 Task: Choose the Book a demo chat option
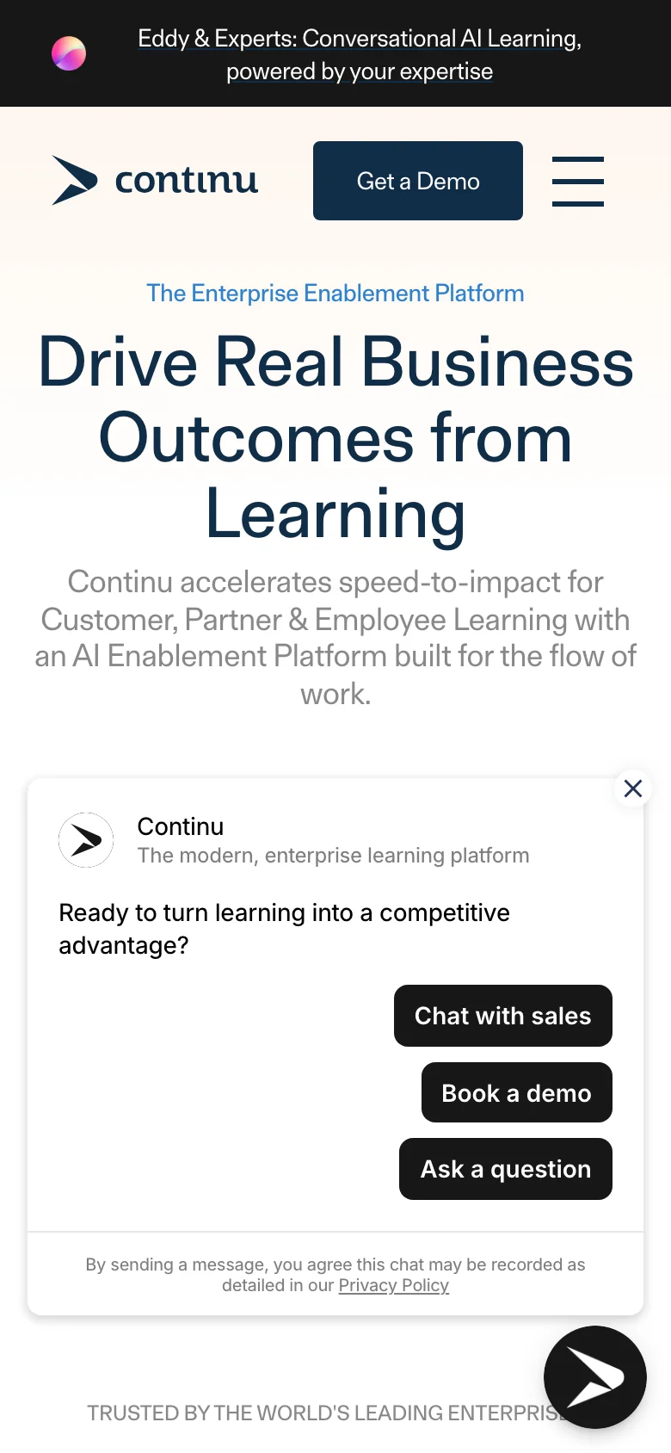click(516, 1093)
